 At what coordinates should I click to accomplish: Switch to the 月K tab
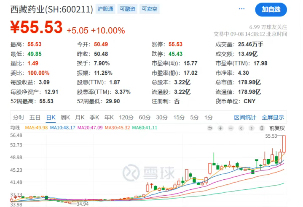point(80,118)
